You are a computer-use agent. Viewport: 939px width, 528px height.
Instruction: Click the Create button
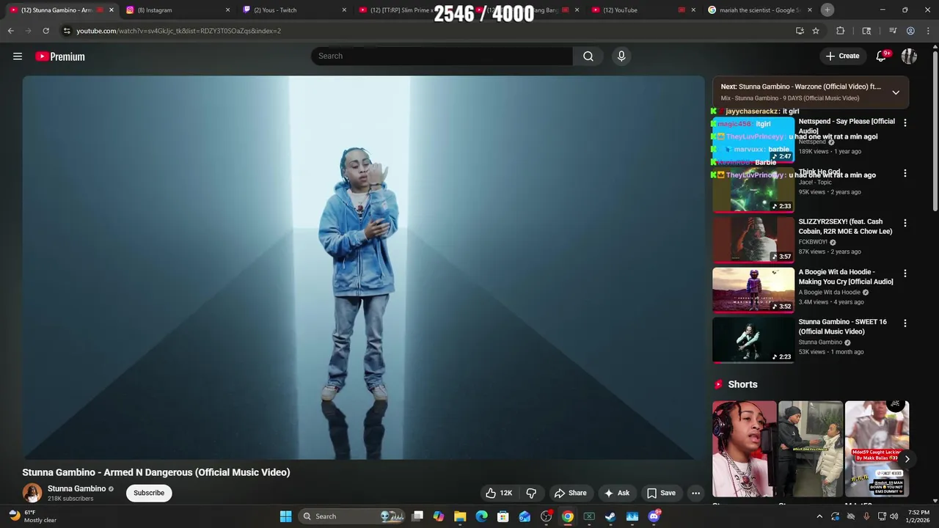(x=842, y=56)
